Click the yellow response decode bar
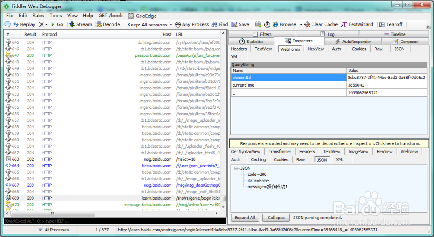The width and height of the screenshot is (434, 237). [330, 143]
